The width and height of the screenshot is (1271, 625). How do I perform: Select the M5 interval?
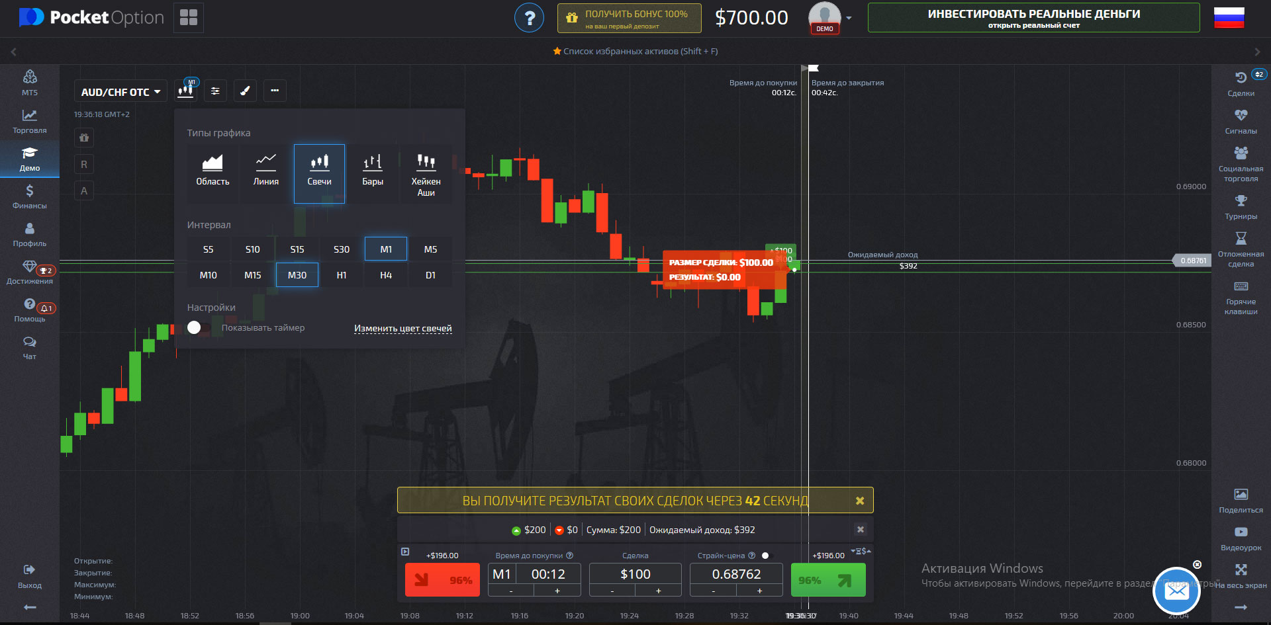coord(430,249)
